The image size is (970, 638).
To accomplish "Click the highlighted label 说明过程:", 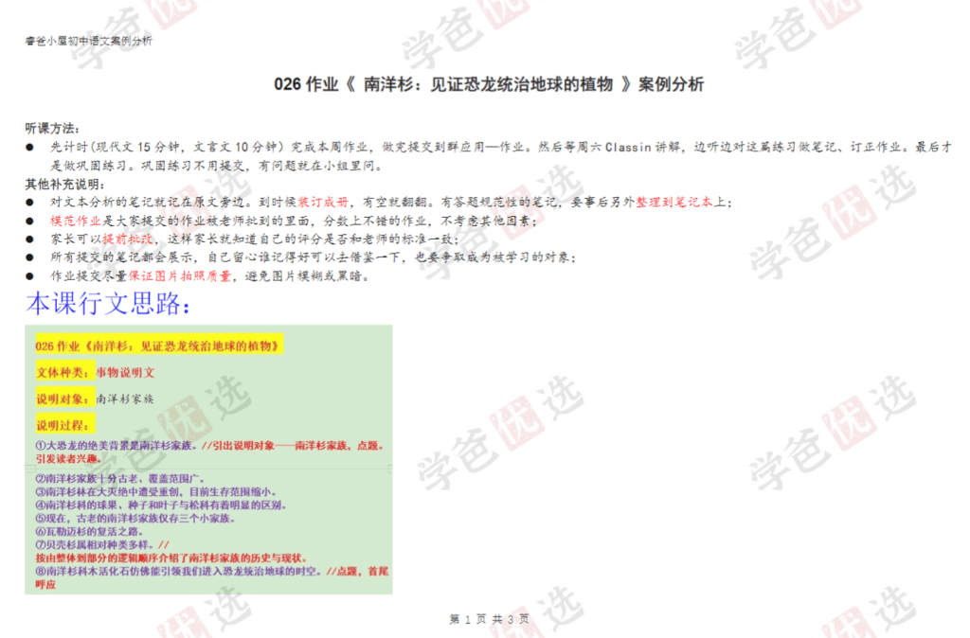I will (63, 425).
